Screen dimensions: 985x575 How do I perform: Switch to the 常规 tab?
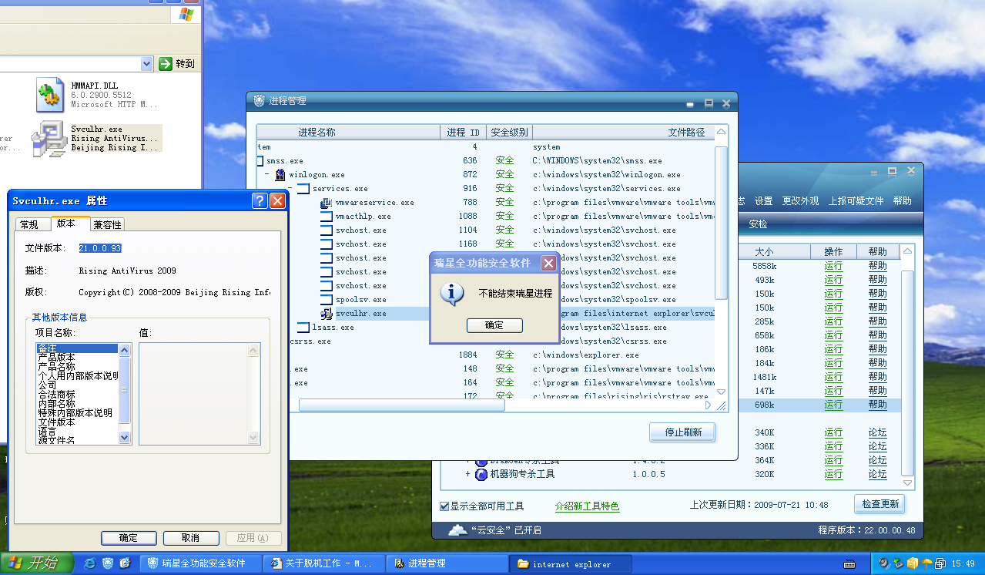(x=29, y=224)
